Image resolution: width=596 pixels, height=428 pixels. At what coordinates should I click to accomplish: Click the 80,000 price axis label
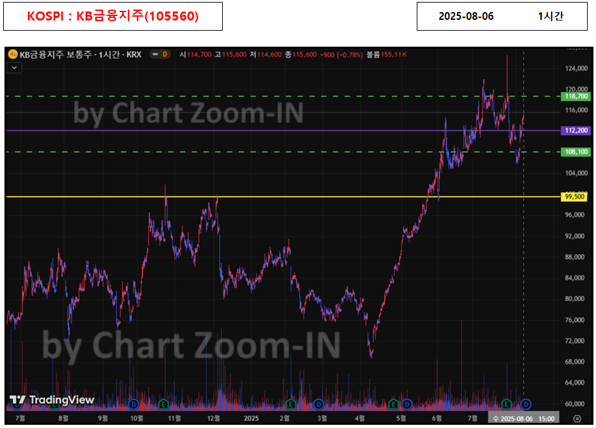click(x=574, y=299)
